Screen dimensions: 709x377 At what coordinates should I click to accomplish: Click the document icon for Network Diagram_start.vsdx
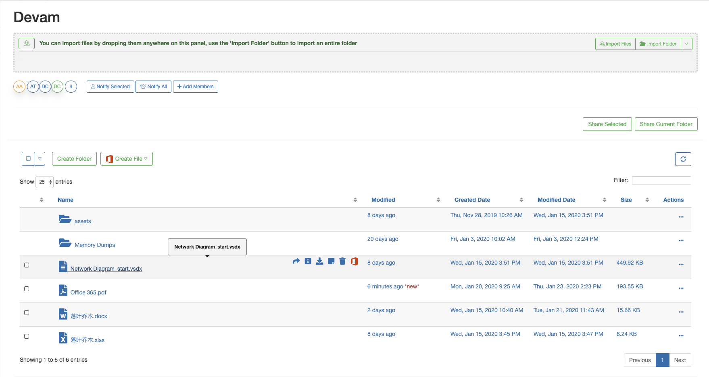[63, 267]
